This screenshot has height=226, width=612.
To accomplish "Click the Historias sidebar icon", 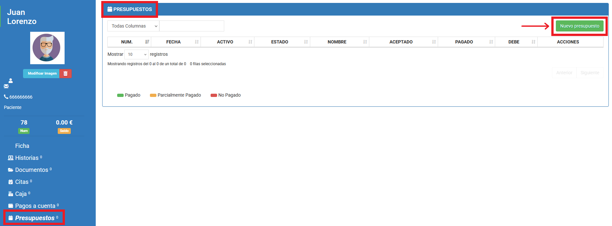I will [11, 158].
